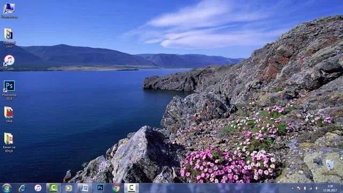
Task: Open the Windows Start menu orb
Action: click(7, 188)
